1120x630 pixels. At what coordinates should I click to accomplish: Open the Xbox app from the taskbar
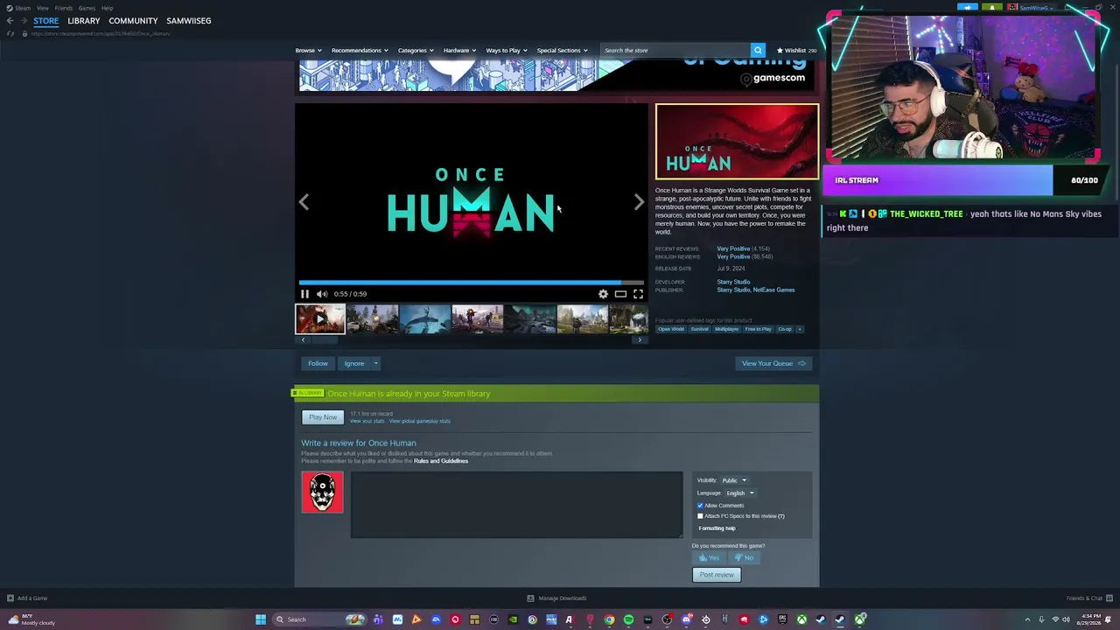801,619
